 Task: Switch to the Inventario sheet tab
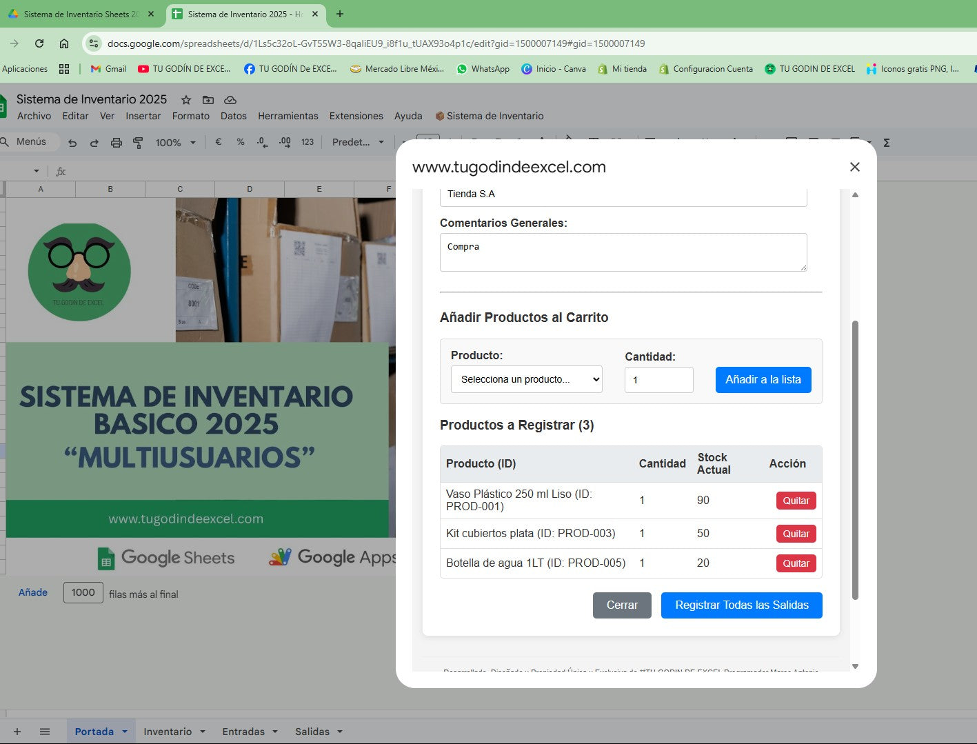point(168,732)
